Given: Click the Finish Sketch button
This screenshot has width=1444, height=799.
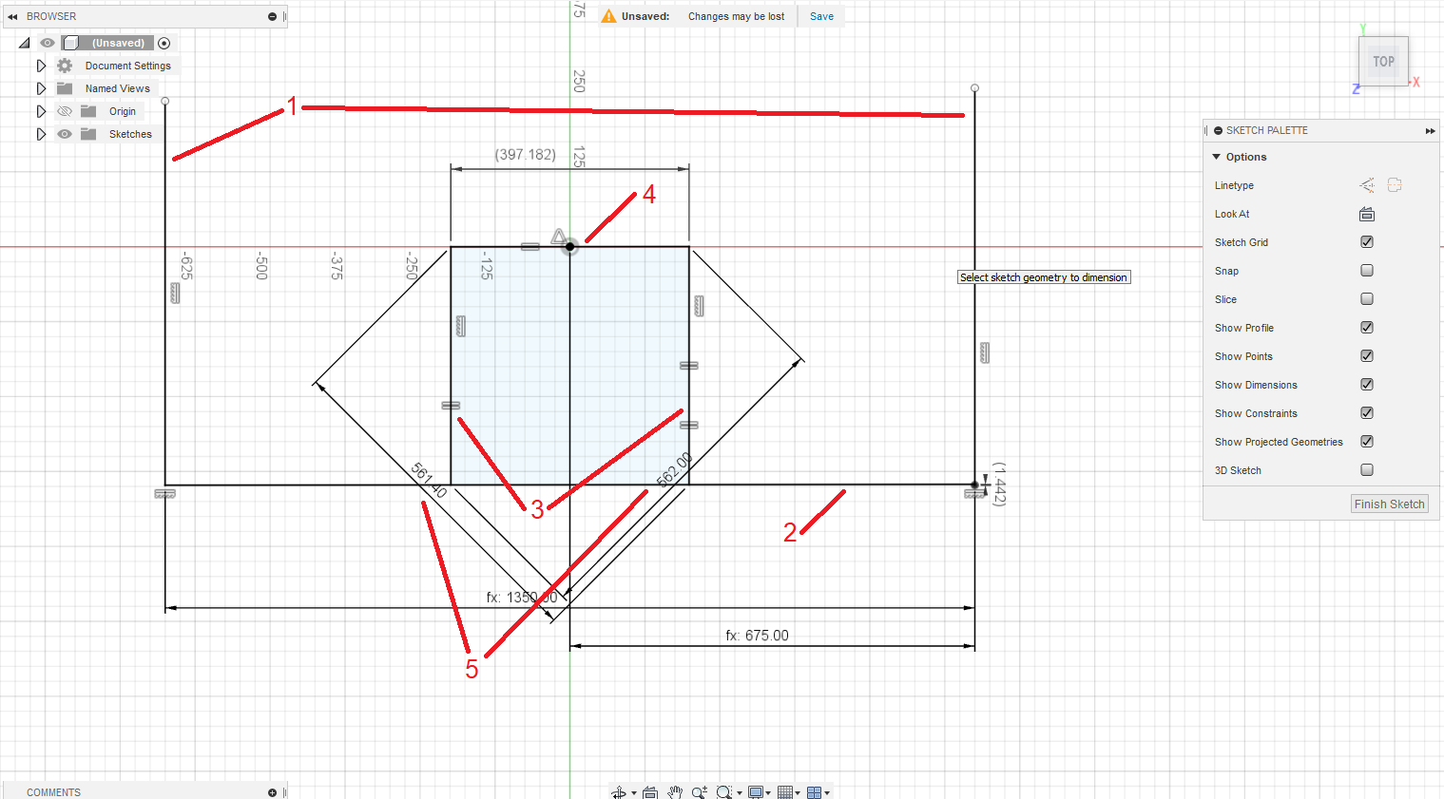Looking at the screenshot, I should tap(1389, 504).
